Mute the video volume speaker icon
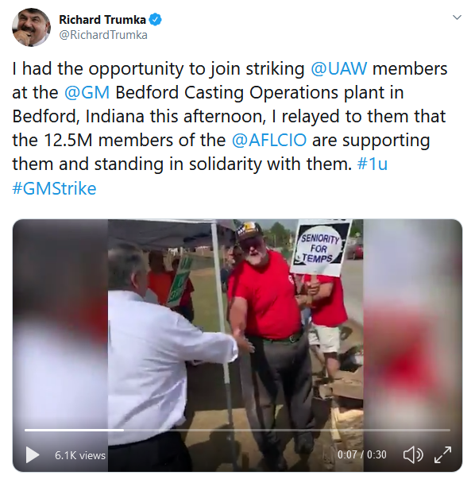This screenshot has width=475, height=483. point(413,454)
